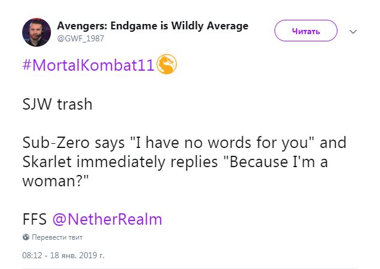The width and height of the screenshot is (380, 269).
Task: Visit the @NetherRealm mentioned account
Action: (107, 219)
